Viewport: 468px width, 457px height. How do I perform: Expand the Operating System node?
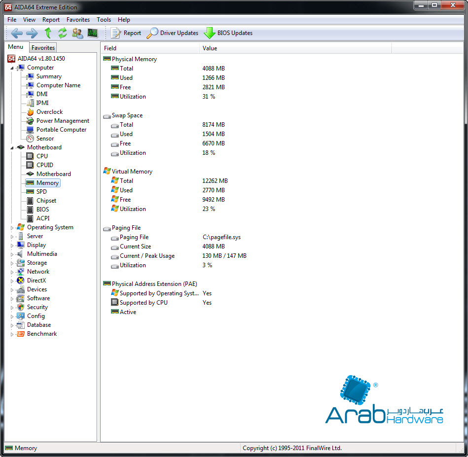(x=12, y=228)
